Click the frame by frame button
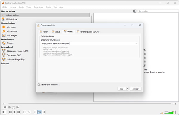Viewport: 179px width, 115px height. [x=18, y=107]
